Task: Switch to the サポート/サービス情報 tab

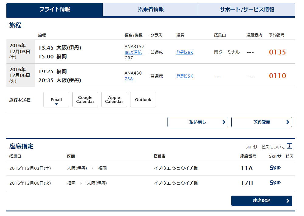Action: tap(247, 9)
